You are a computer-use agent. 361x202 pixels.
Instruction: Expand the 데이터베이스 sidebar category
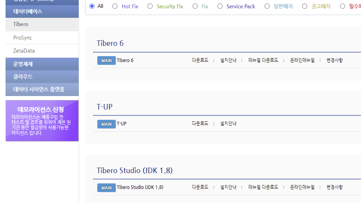(42, 11)
